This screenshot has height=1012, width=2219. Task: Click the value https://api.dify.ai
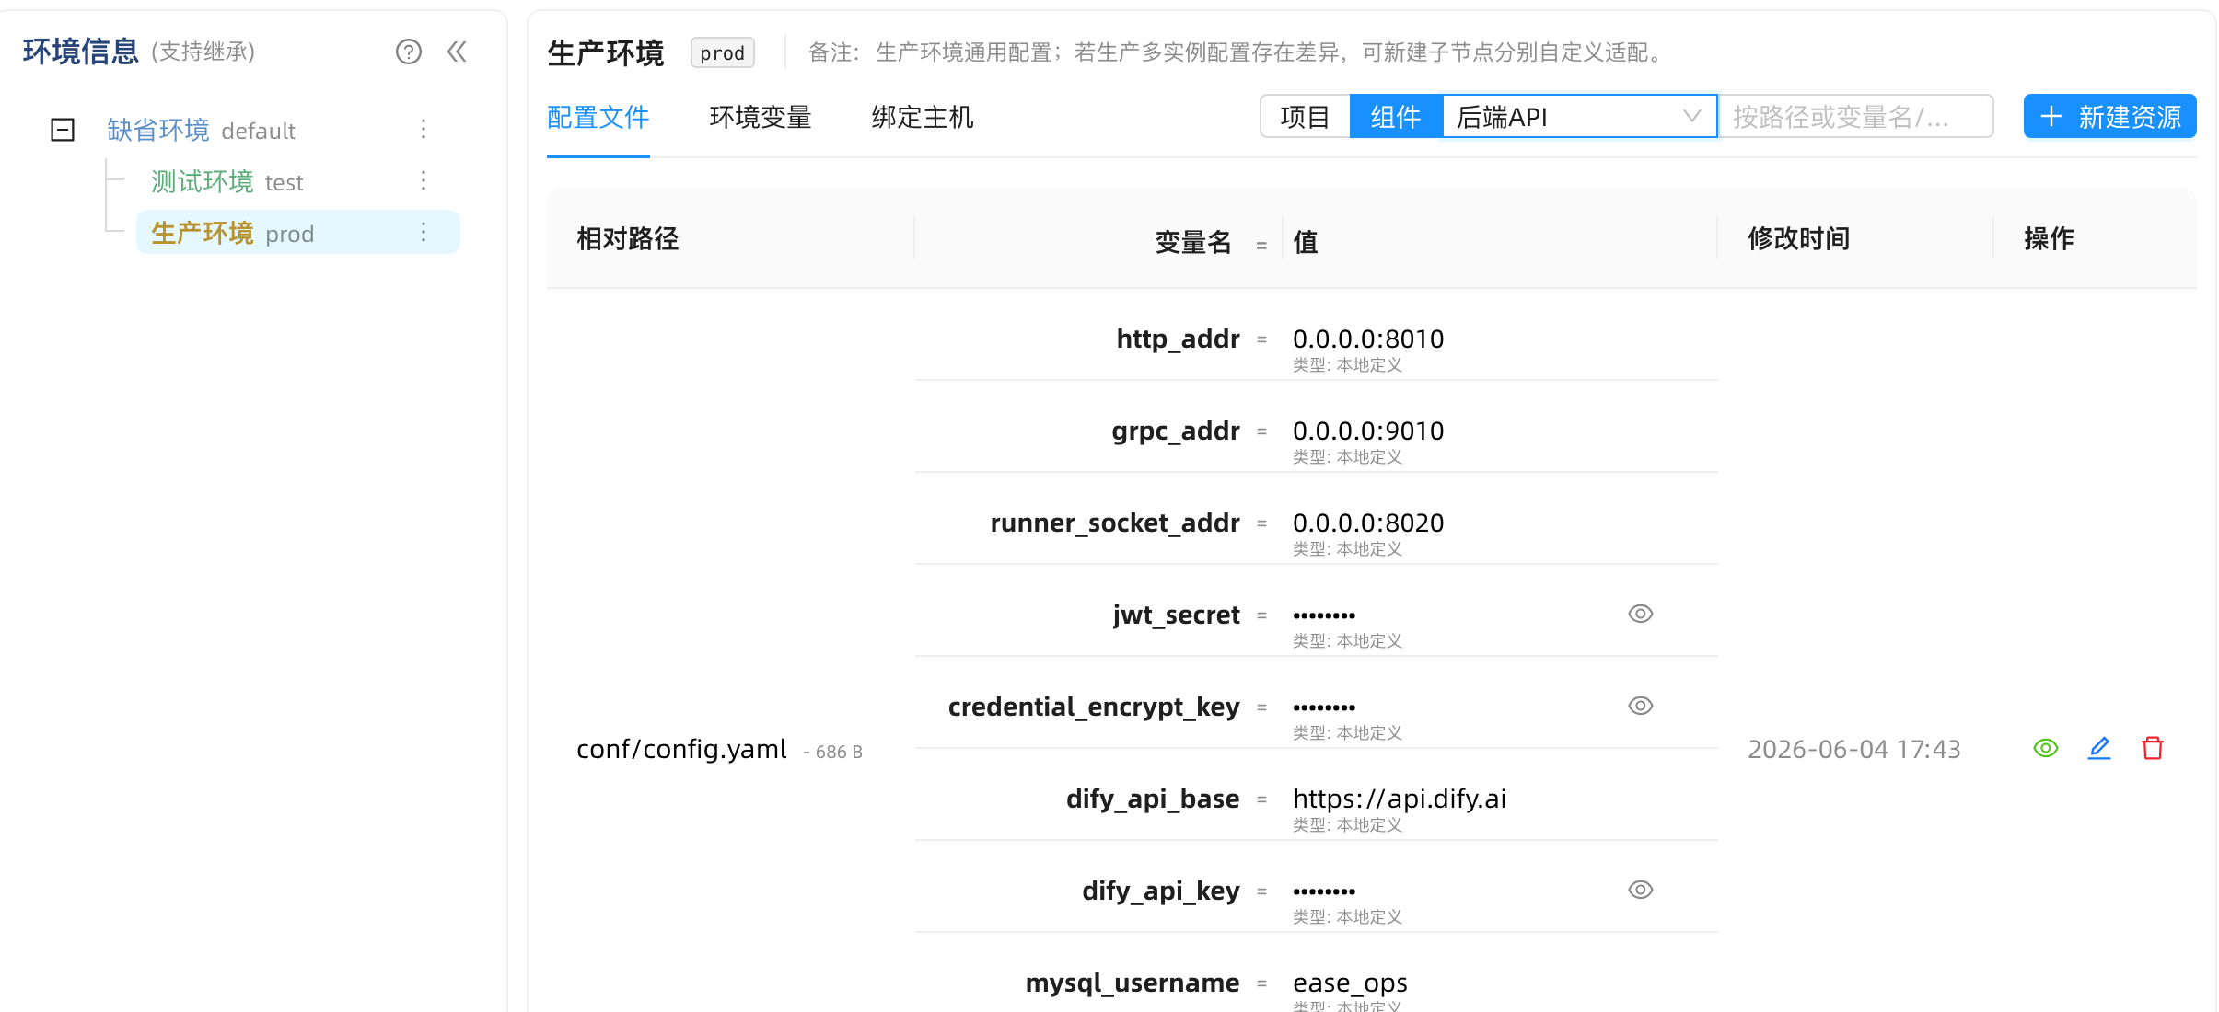tap(1400, 799)
